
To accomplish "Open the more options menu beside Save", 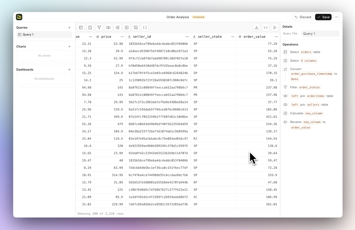I will 336,17.
